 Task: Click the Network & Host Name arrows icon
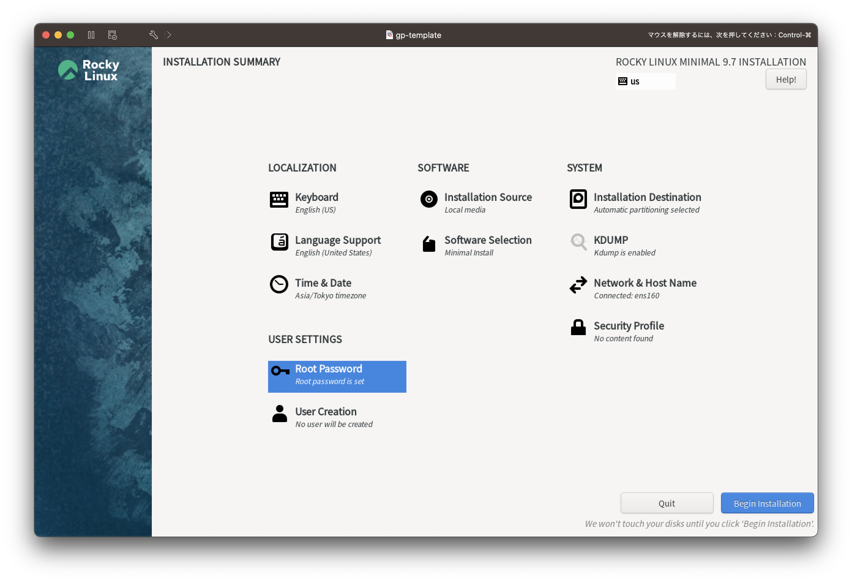click(578, 285)
